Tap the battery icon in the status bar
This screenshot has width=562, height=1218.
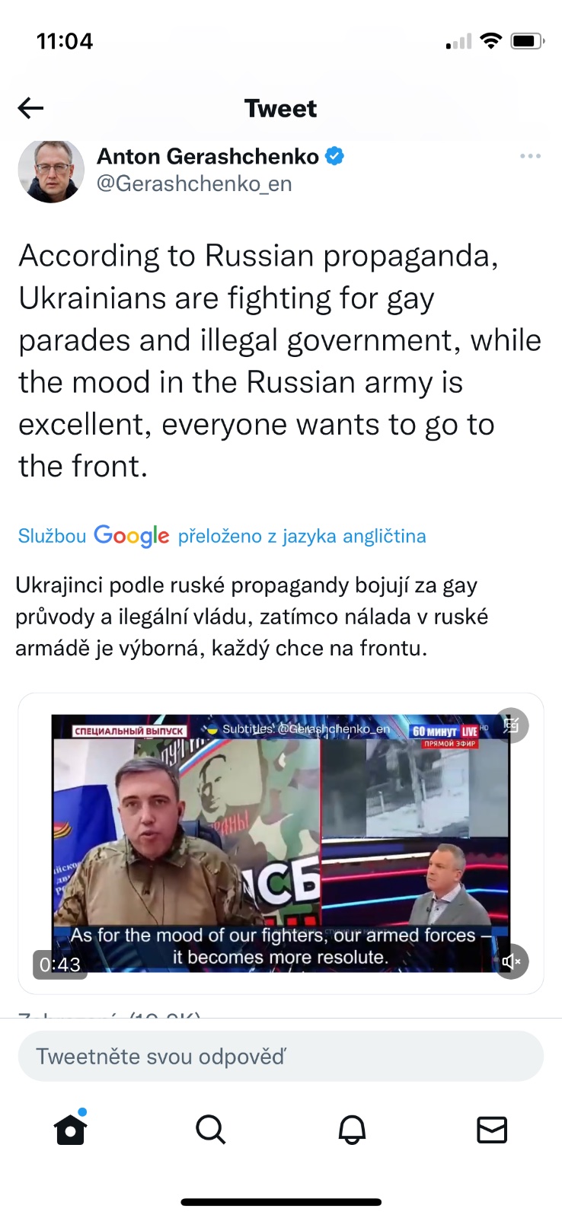point(527,41)
